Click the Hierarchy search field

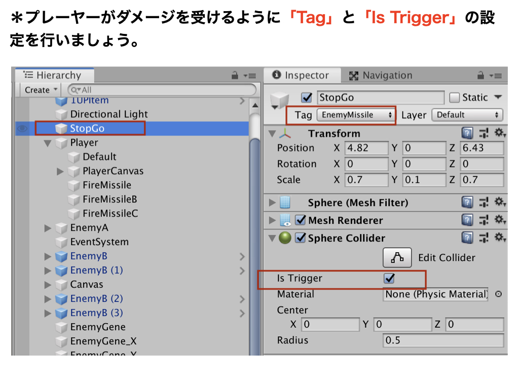click(162, 90)
